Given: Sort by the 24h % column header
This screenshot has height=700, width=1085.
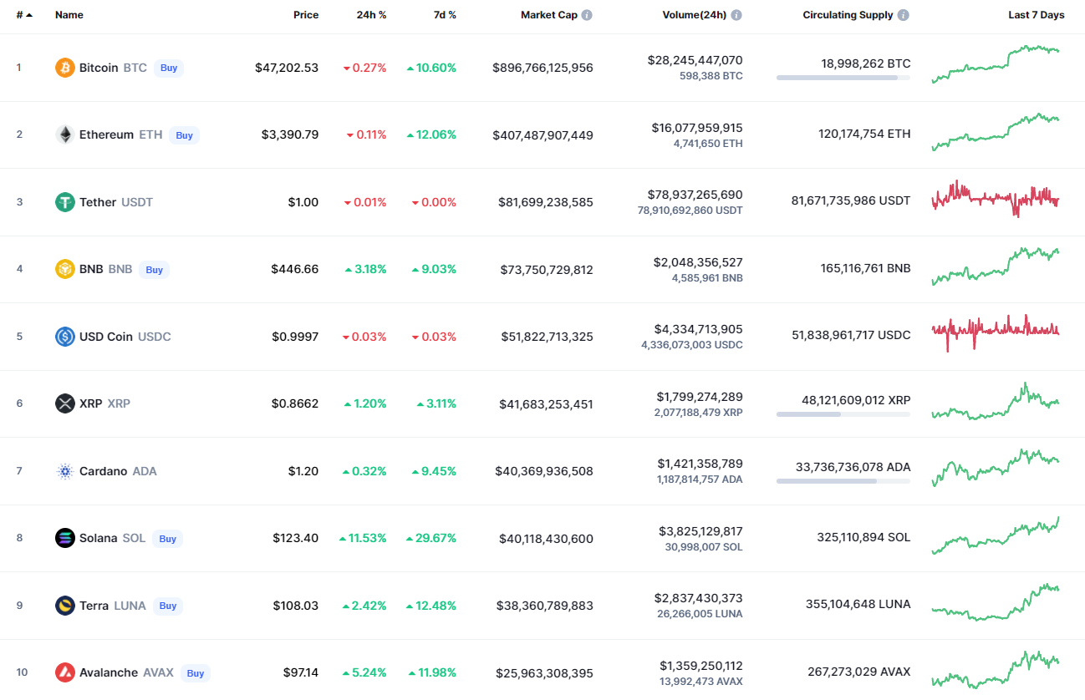Looking at the screenshot, I should [x=371, y=15].
